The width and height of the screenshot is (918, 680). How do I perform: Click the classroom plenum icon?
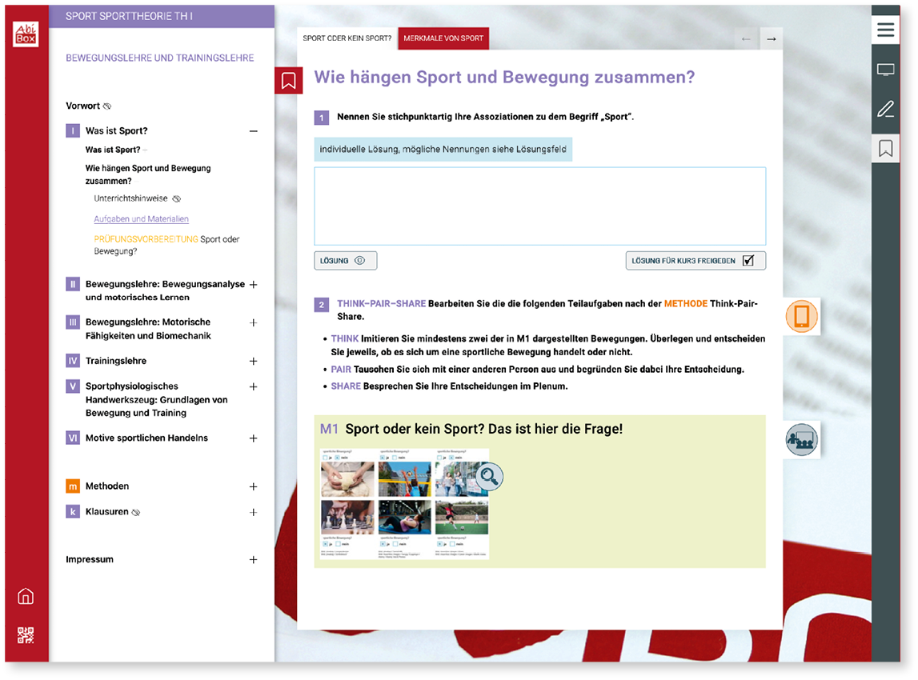pyautogui.click(x=801, y=440)
